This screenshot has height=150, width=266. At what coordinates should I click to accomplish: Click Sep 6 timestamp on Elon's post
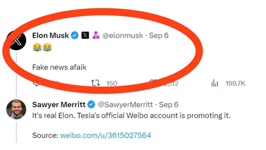coord(159,35)
